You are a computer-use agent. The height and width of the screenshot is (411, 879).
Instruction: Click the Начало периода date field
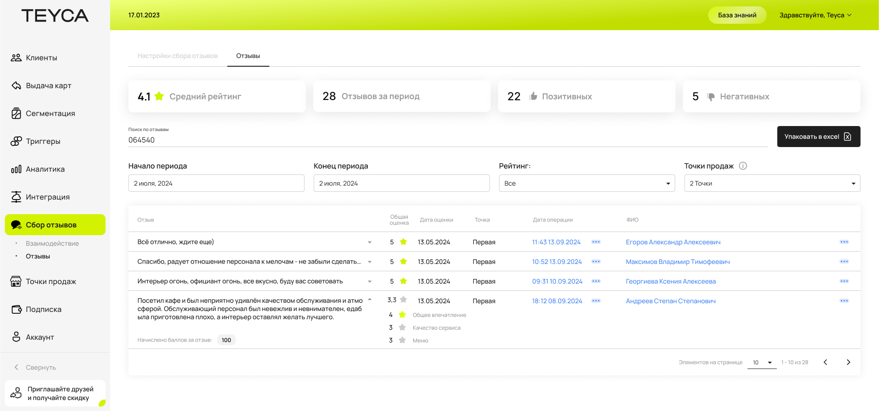click(216, 183)
